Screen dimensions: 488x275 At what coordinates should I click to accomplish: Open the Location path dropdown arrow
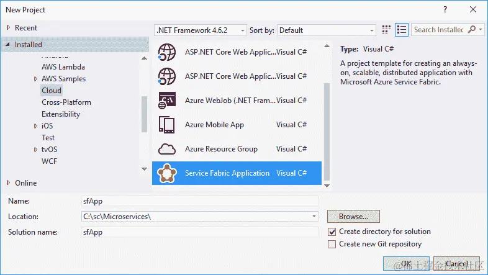click(314, 217)
